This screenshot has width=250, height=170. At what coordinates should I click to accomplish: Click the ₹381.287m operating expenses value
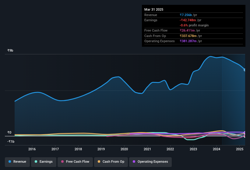[188, 41]
